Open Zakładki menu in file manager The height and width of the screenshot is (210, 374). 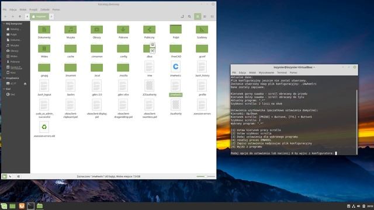[x=45, y=9]
